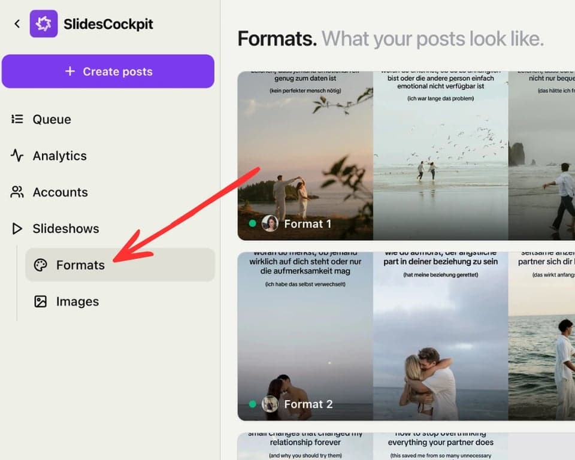
Task: Click the Format 2 profile avatar
Action: click(270, 404)
